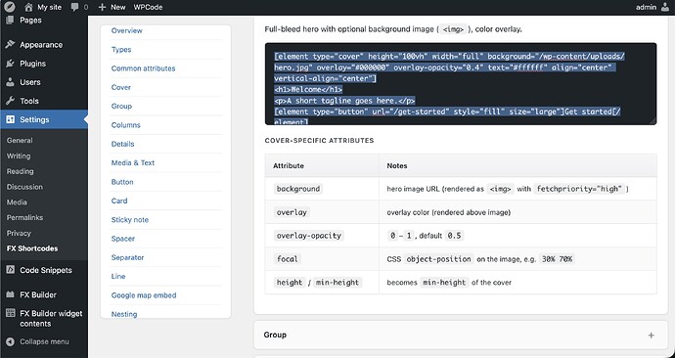Click the New plus icon
Screen dimensions: 675x358
pos(102,7)
